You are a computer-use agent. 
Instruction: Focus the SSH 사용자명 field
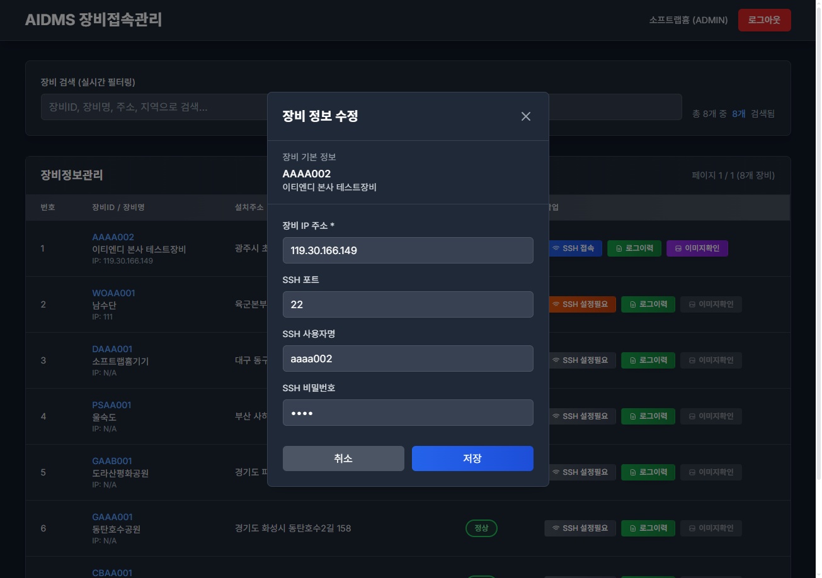click(408, 358)
